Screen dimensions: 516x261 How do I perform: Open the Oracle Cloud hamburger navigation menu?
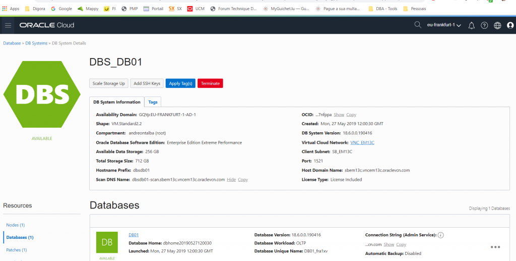point(8,25)
